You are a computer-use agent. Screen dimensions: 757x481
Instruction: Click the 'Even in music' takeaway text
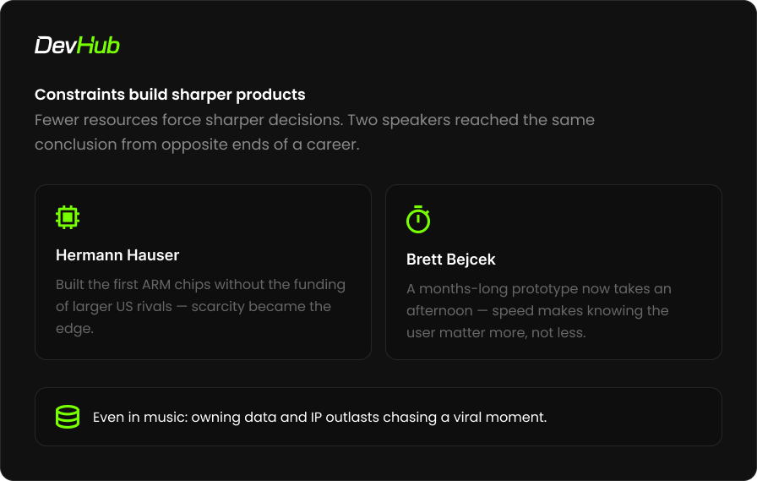coord(319,418)
